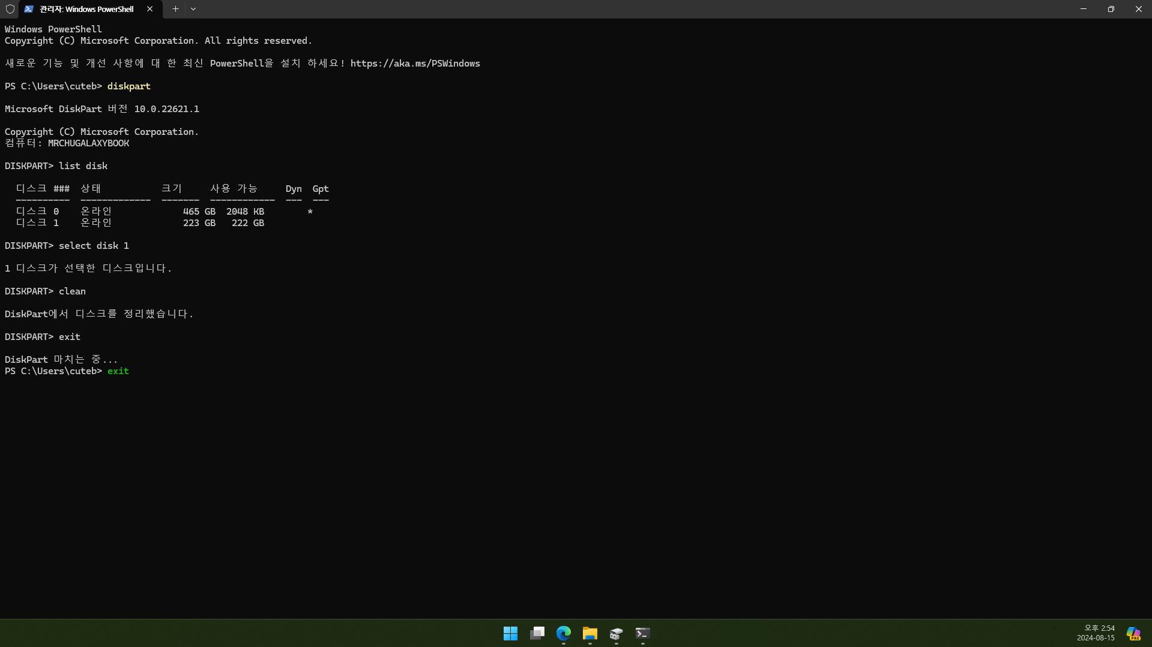This screenshot has height=647, width=1152.
Task: Click the admin shield icon in title bar
Action: click(x=10, y=9)
